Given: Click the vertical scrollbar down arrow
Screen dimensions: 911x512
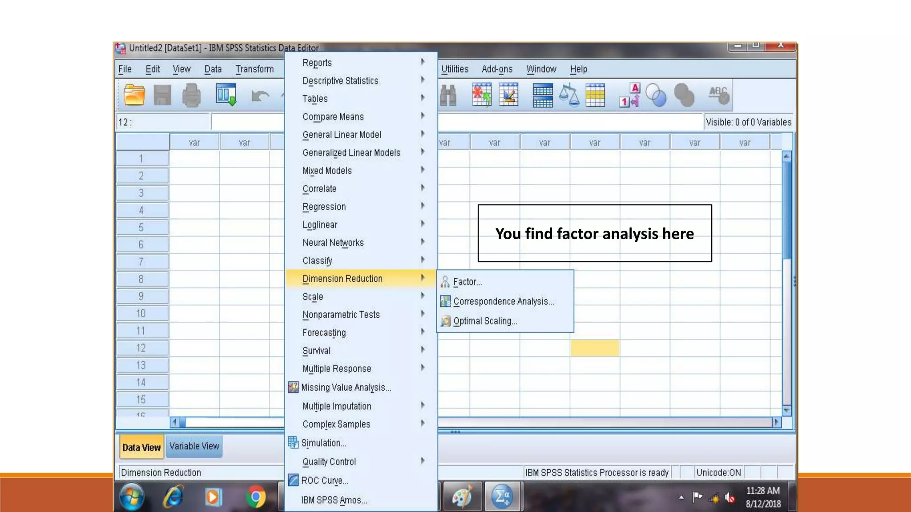Looking at the screenshot, I should (x=786, y=410).
